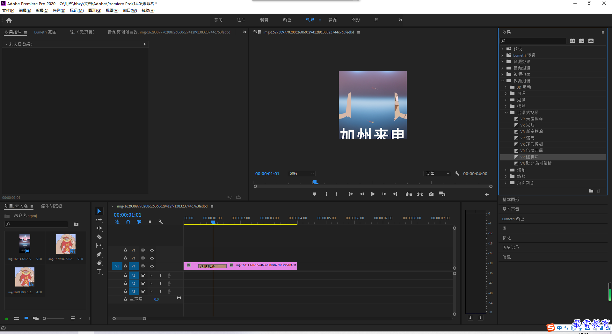612x334 pixels.
Task: Click 32-bit color effects filter
Action: [582, 41]
